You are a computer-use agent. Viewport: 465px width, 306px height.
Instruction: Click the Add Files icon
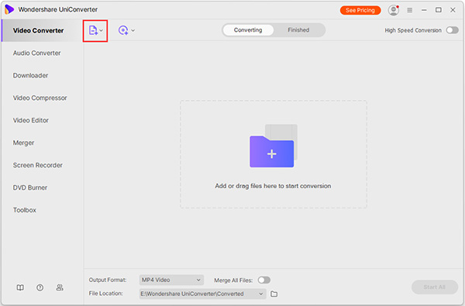93,30
